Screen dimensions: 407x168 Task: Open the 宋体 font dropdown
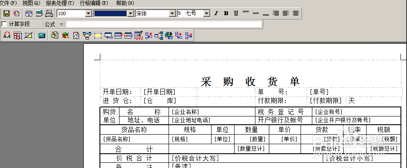pos(172,13)
